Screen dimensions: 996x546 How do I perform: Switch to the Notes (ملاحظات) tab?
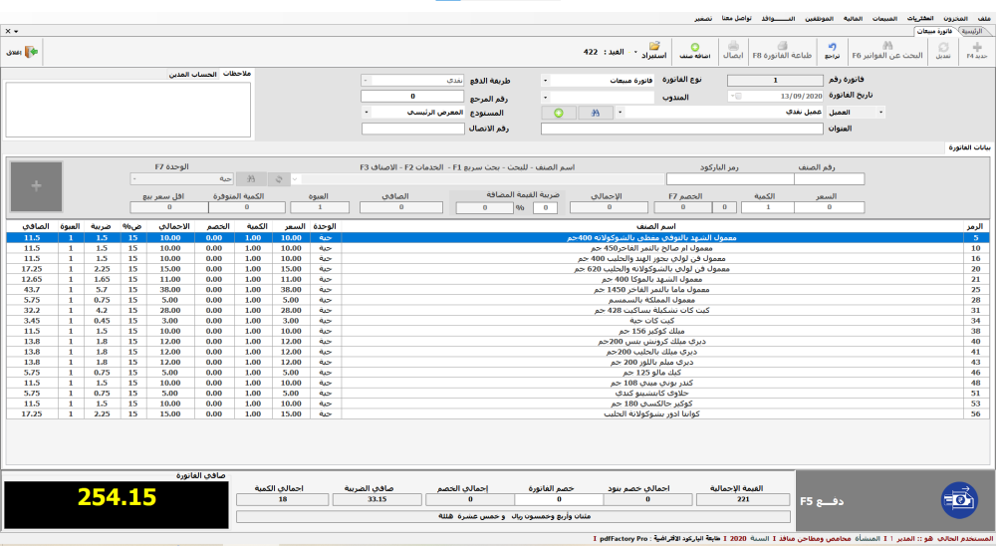pos(237,75)
